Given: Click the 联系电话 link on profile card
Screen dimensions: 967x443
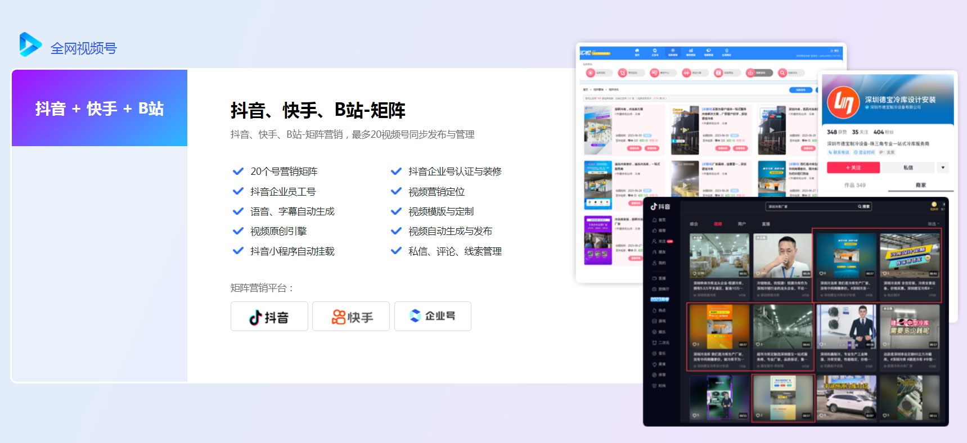Looking at the screenshot, I should [x=838, y=152].
